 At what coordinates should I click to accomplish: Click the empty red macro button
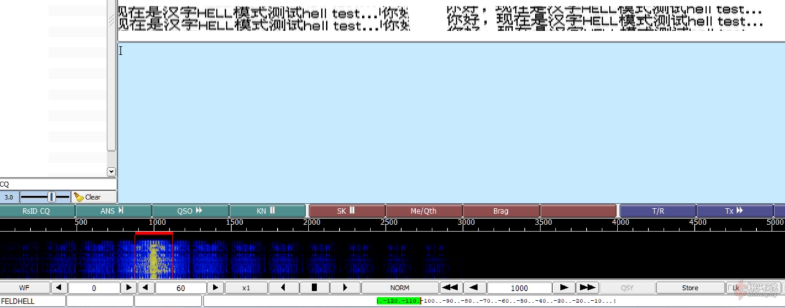(x=578, y=211)
